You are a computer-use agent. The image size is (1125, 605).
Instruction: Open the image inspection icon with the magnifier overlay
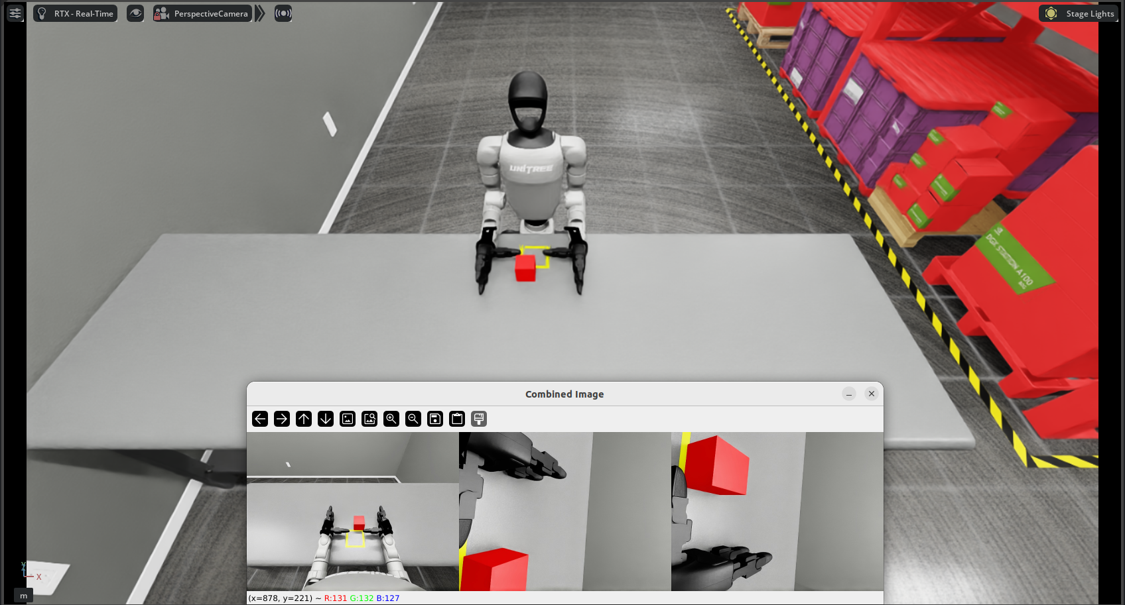[369, 419]
